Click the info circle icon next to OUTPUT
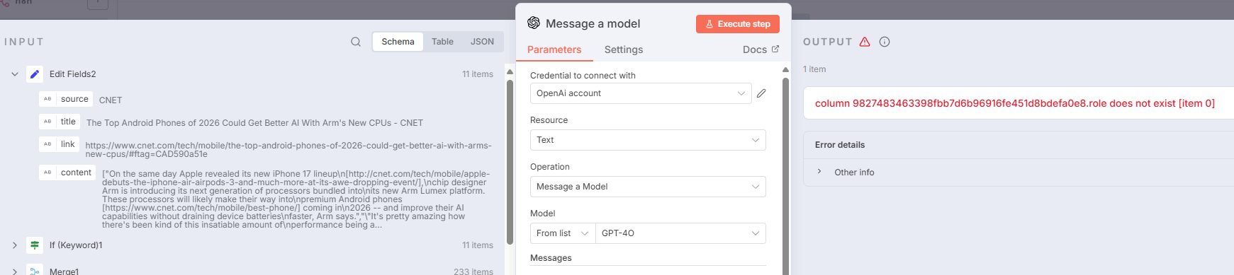 click(885, 42)
